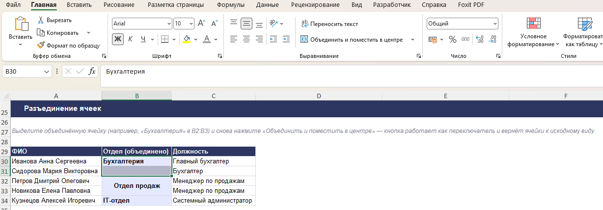Switch to Рисование ribbon tab
This screenshot has width=603, height=210.
click(119, 5)
